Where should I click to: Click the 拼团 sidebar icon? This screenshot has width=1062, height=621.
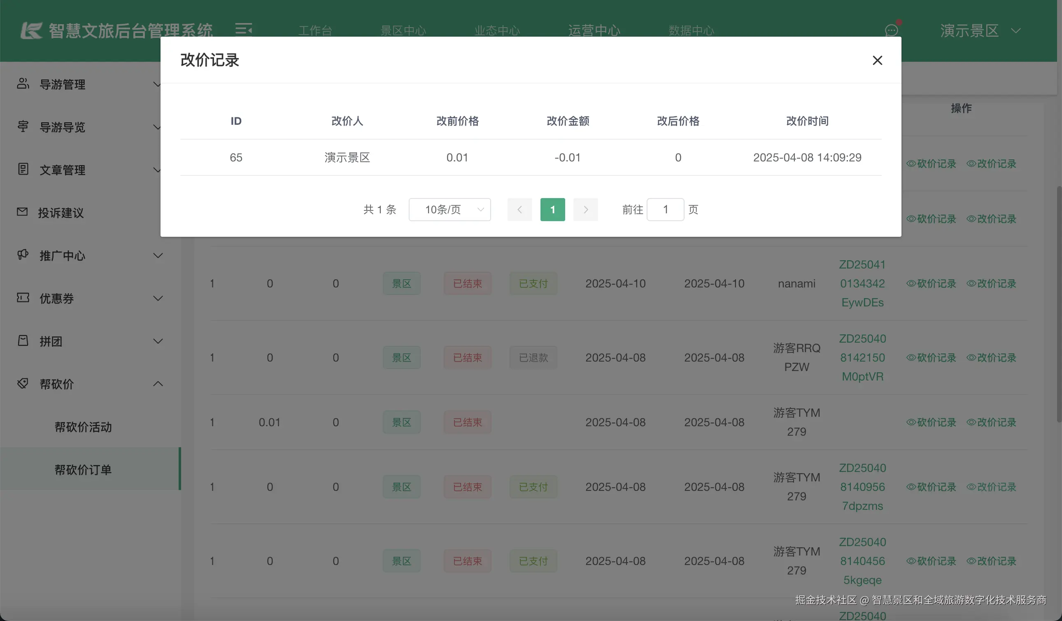(23, 341)
